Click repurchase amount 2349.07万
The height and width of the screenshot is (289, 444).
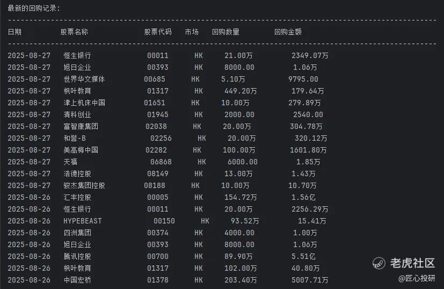pyautogui.click(x=310, y=55)
